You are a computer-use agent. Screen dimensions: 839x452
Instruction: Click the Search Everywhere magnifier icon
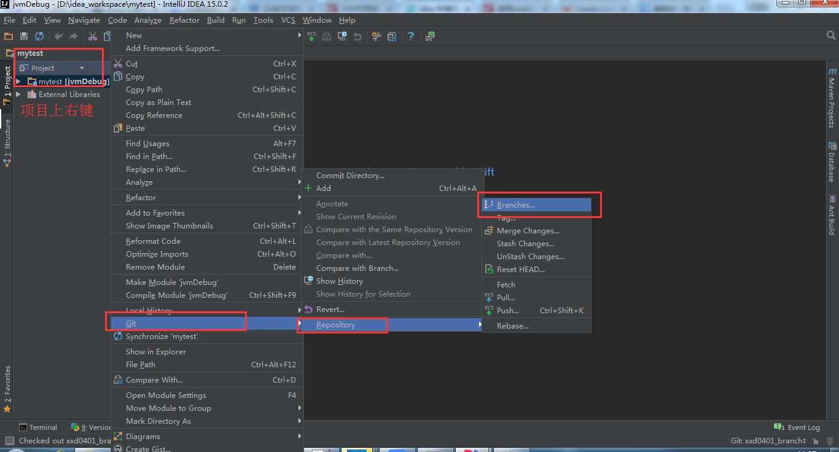831,36
